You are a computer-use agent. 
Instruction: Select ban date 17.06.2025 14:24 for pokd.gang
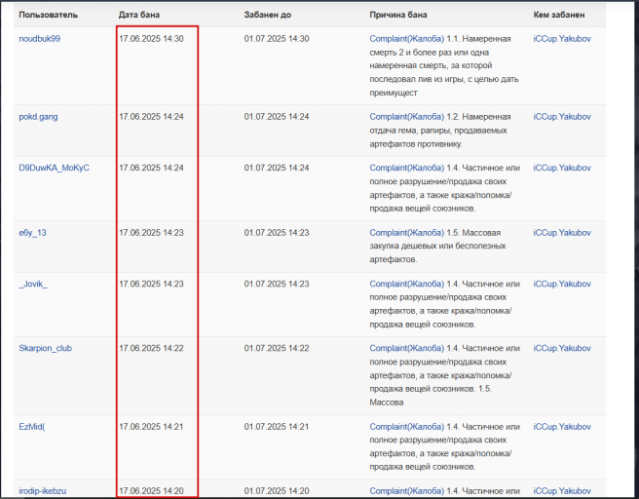pyautogui.click(x=151, y=117)
